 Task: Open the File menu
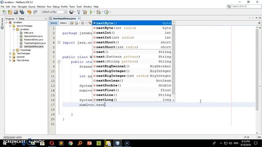tap(2, 7)
